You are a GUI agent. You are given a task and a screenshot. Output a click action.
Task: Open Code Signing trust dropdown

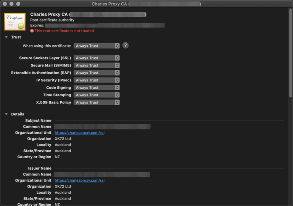click(97, 88)
